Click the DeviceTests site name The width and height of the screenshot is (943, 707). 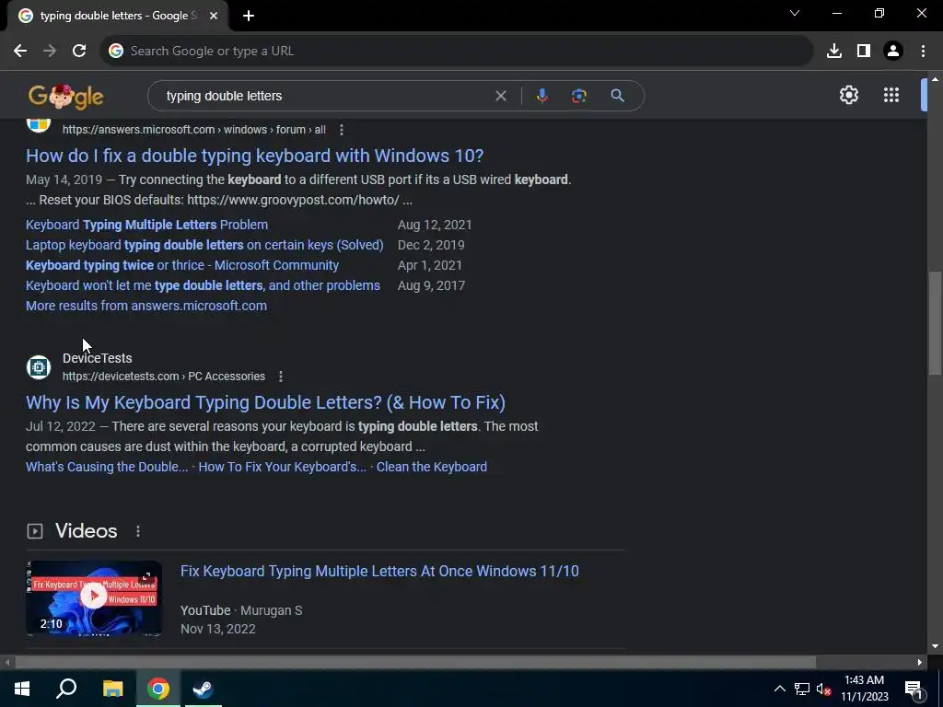pos(97,358)
